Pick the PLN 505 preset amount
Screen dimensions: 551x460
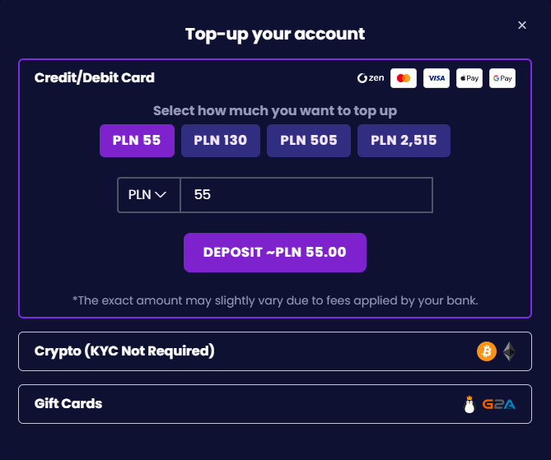click(309, 140)
